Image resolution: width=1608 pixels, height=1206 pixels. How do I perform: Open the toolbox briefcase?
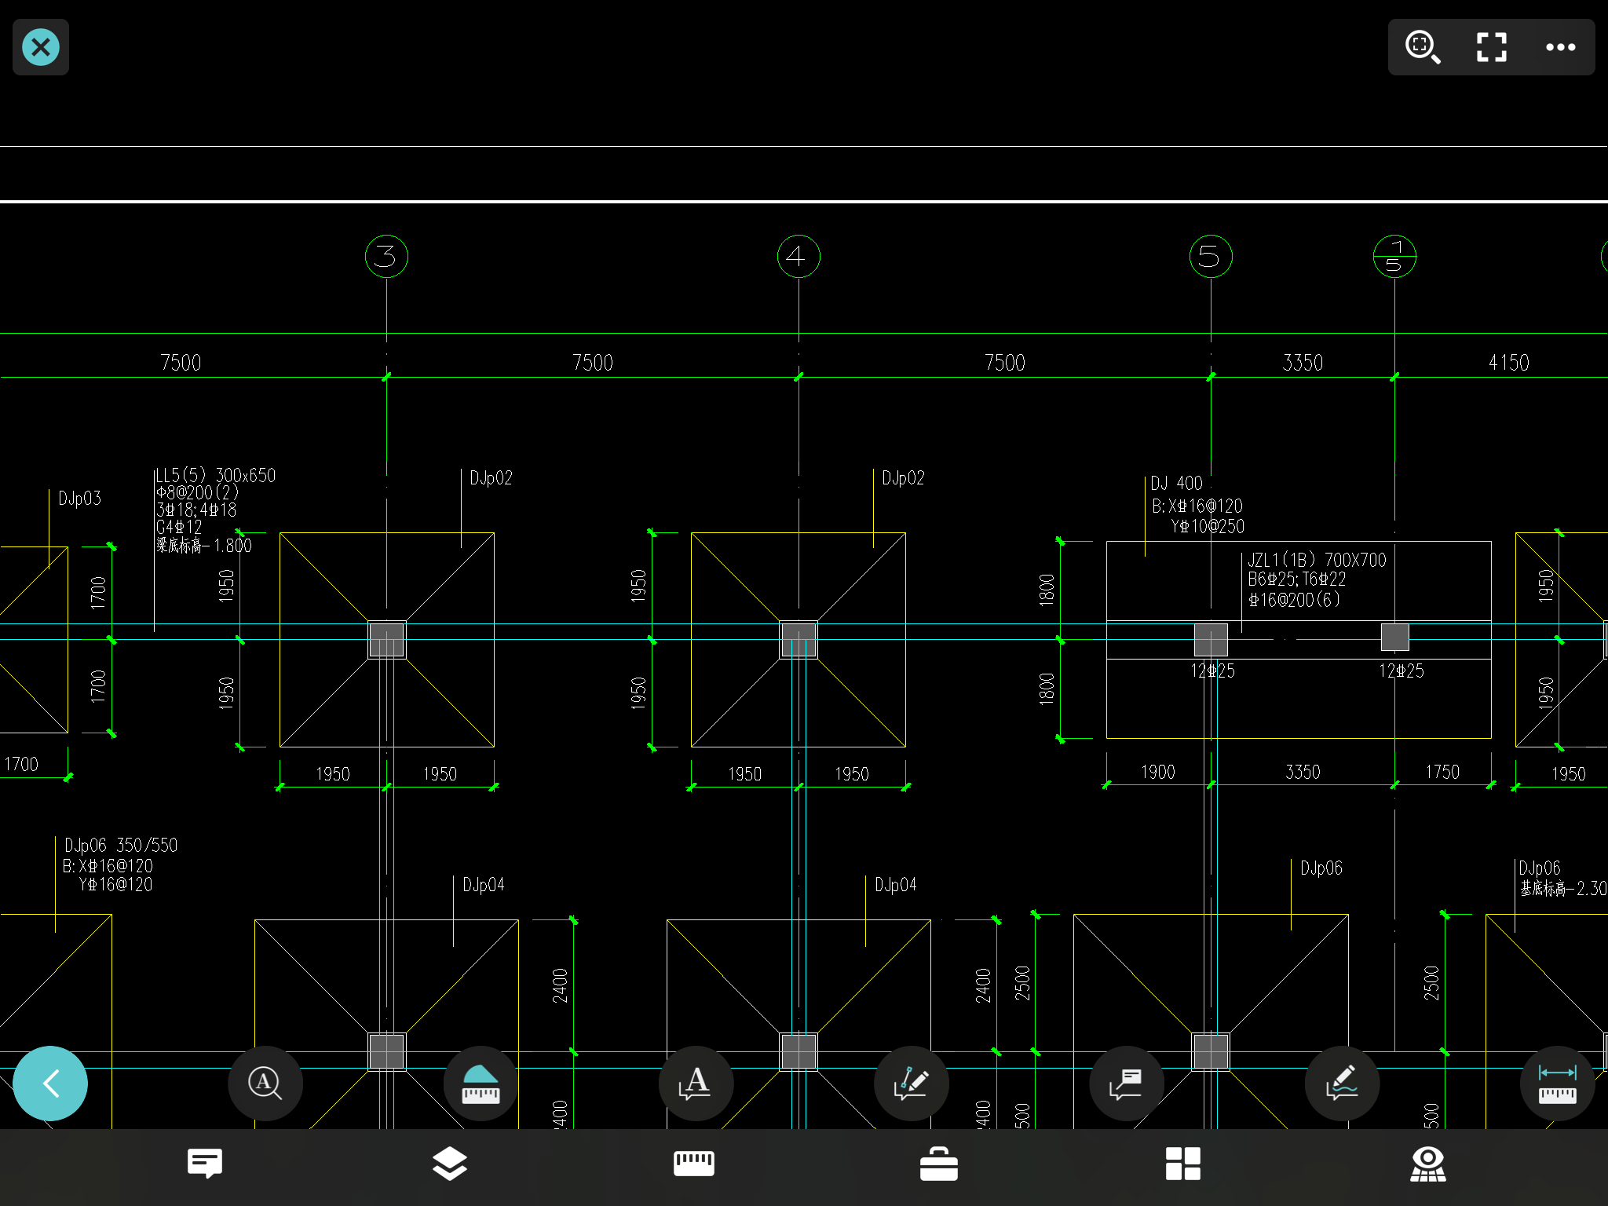click(939, 1164)
